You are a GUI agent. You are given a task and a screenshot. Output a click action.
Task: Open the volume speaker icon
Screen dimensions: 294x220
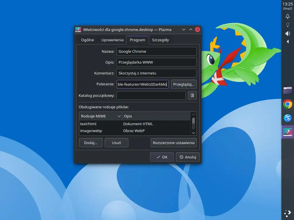click(x=288, y=34)
